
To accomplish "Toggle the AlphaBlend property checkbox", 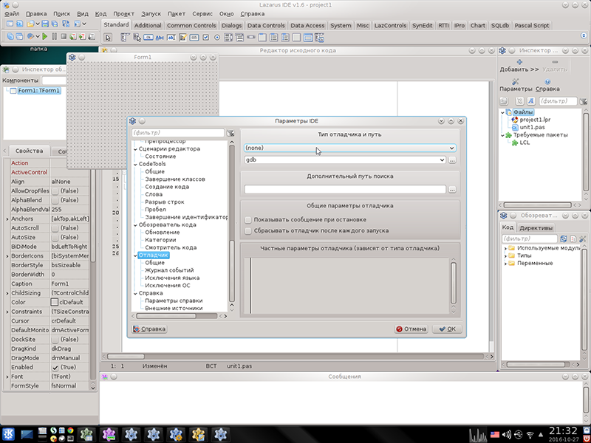I will point(55,200).
